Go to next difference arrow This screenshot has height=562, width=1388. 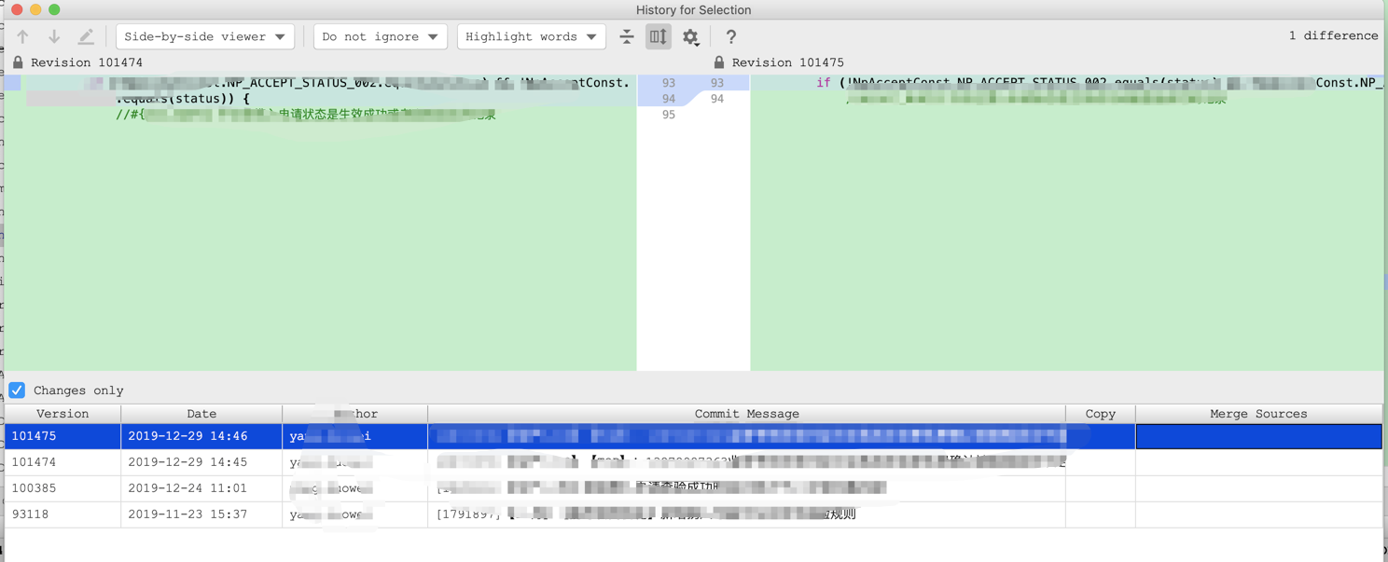[54, 36]
